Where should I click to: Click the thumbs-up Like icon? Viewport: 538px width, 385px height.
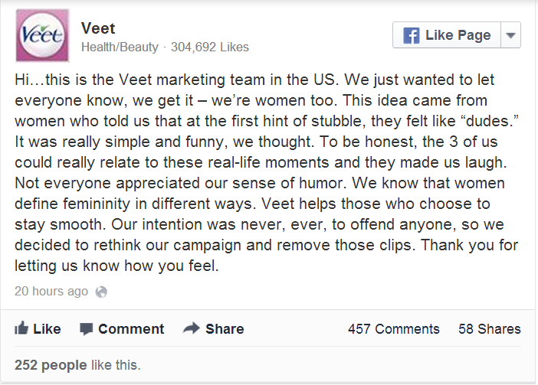point(22,328)
